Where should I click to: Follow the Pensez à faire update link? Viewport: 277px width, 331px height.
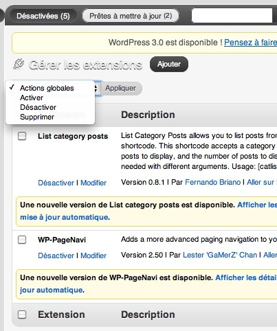(x=250, y=43)
